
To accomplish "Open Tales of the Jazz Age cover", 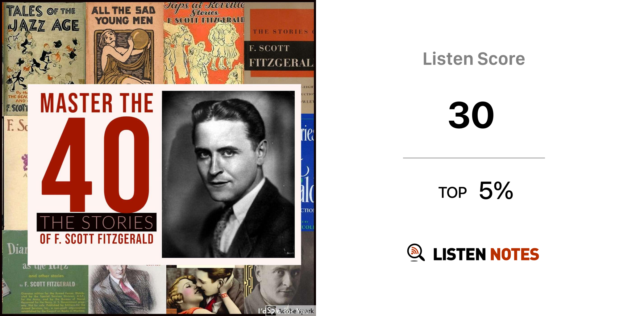I will click(x=44, y=43).
